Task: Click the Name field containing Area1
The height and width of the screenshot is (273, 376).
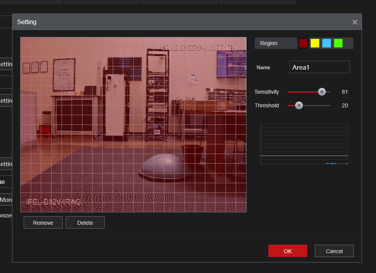Action: coord(320,67)
